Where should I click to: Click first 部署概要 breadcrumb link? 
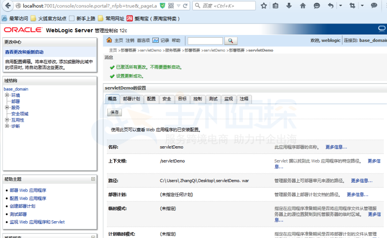point(129,50)
